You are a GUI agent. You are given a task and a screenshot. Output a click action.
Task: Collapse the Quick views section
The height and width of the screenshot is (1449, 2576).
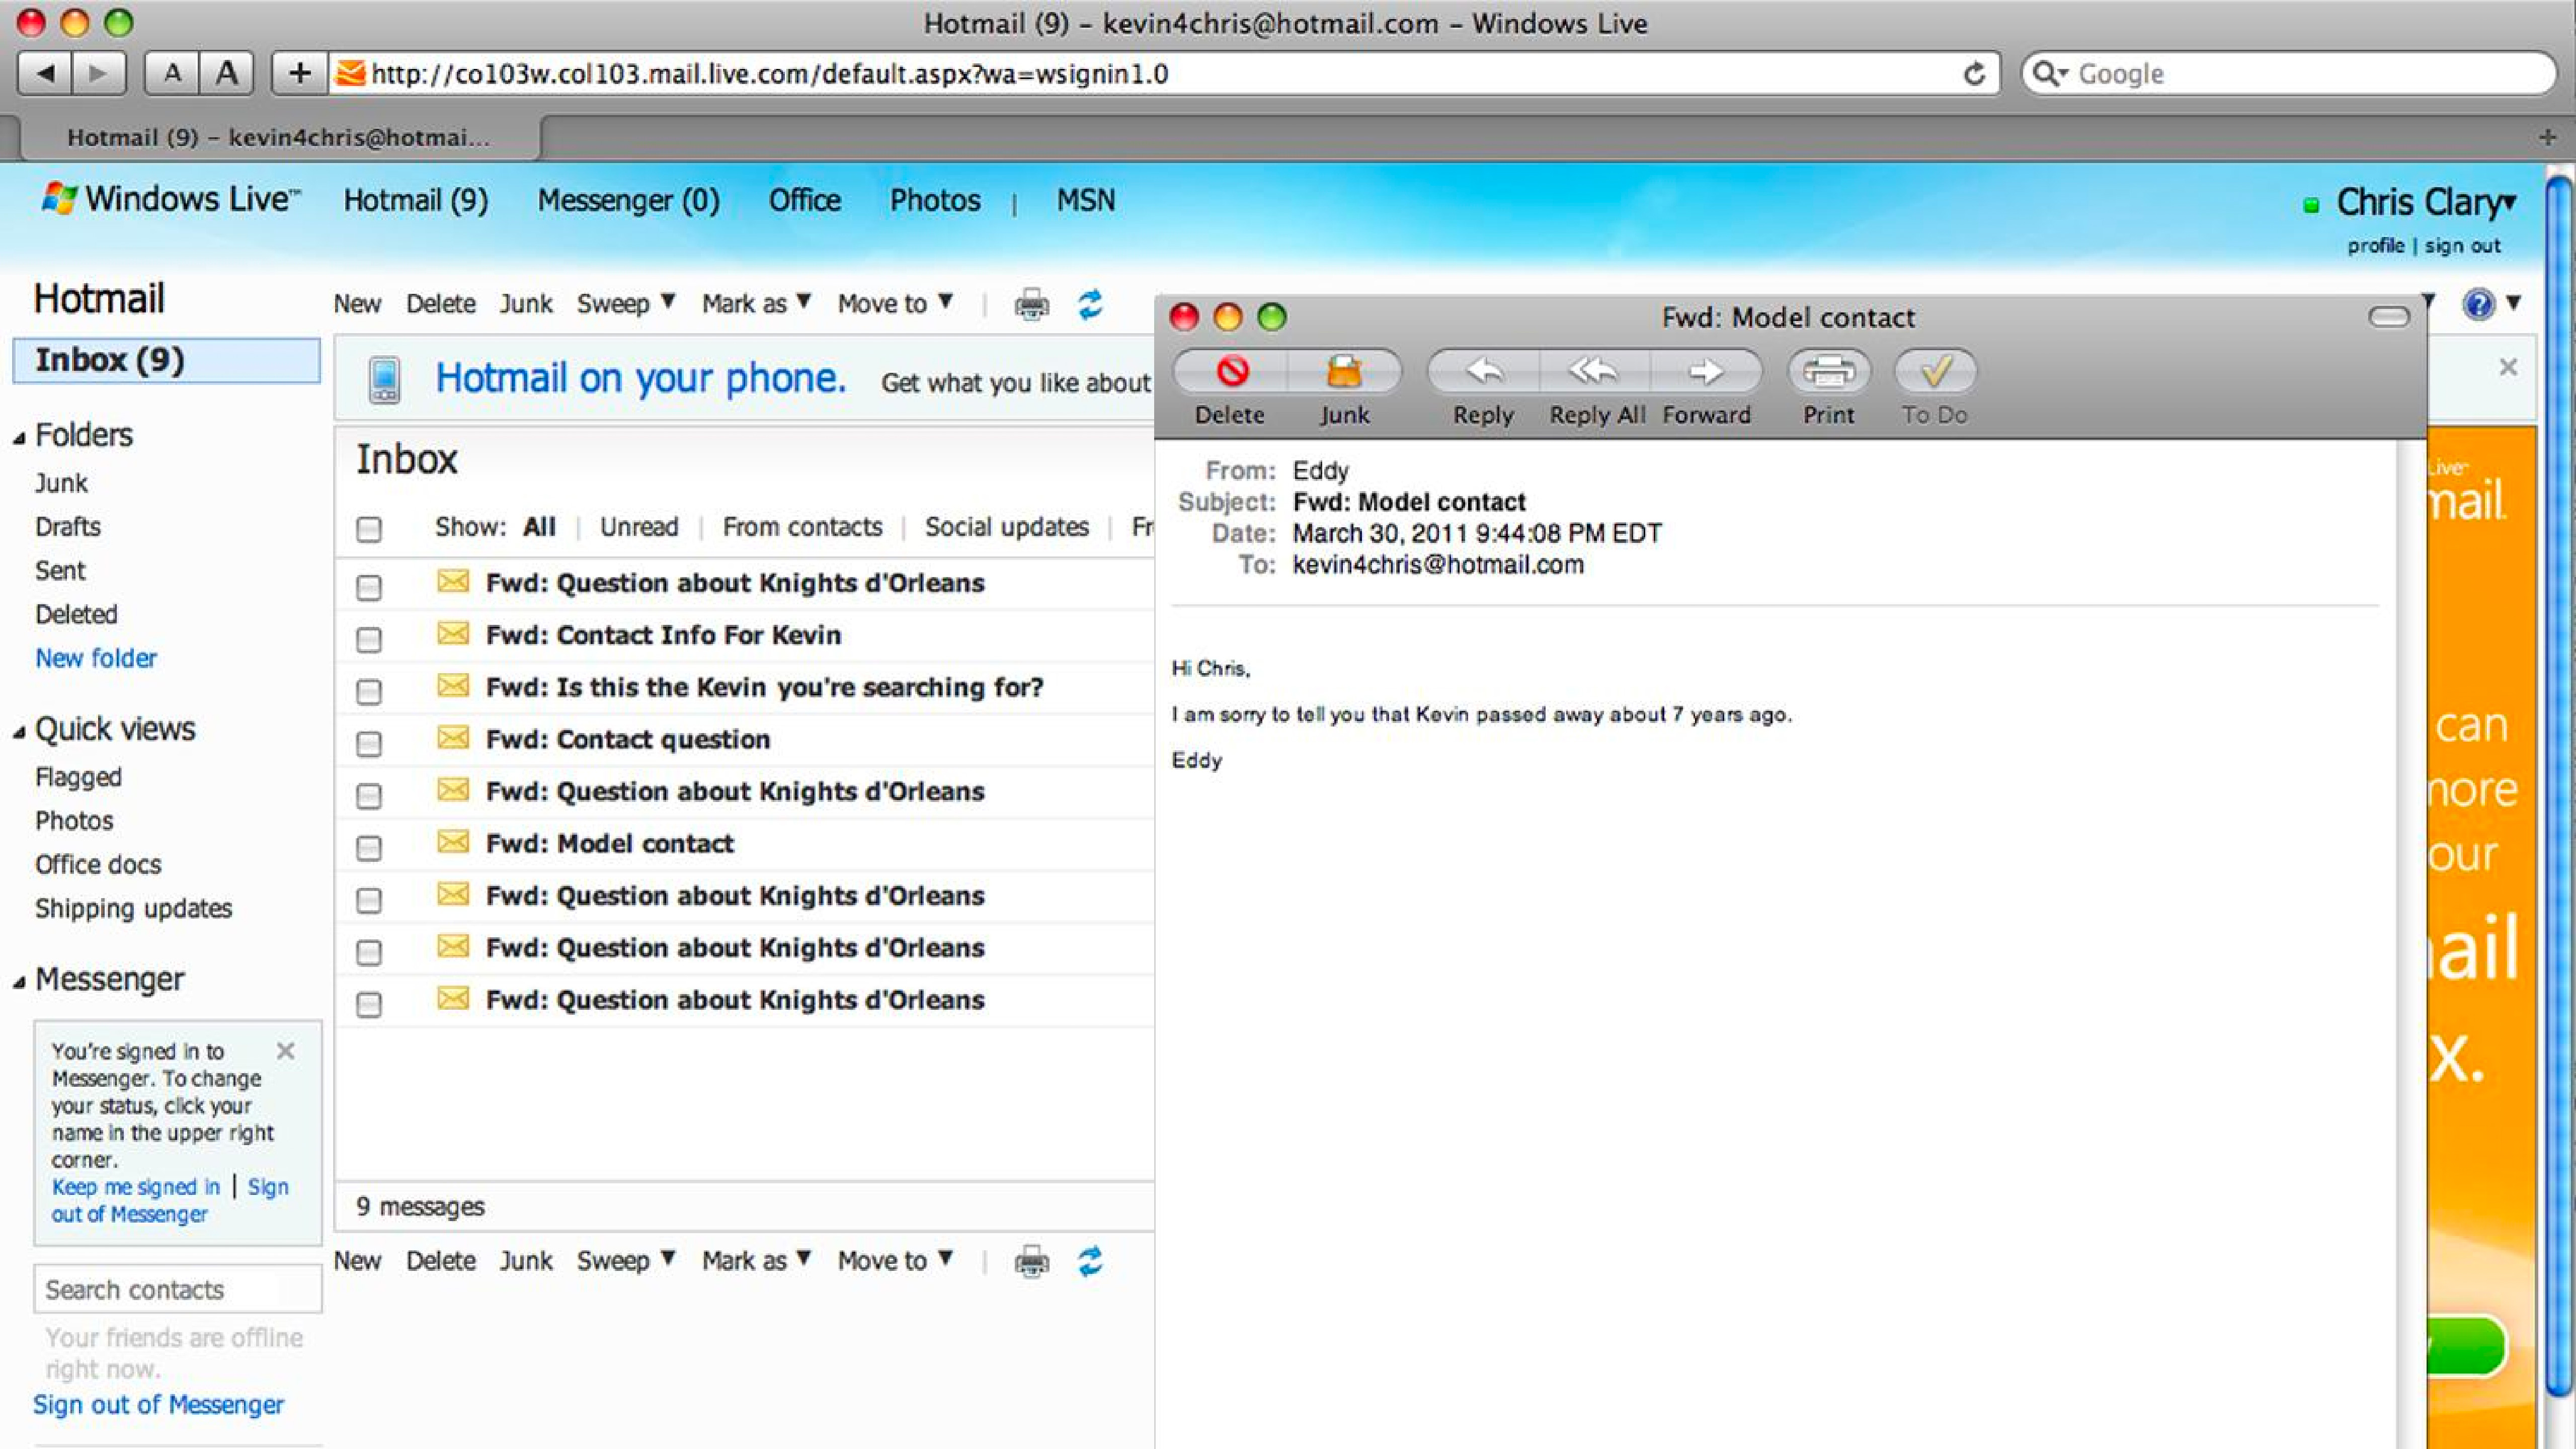[x=19, y=732]
